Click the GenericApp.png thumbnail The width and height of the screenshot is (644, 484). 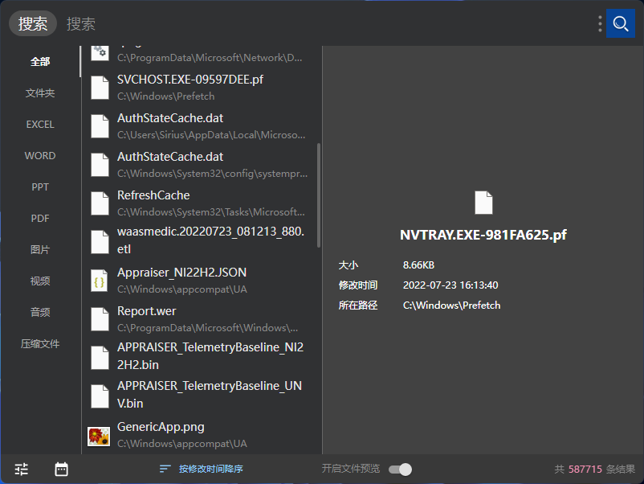coord(99,436)
